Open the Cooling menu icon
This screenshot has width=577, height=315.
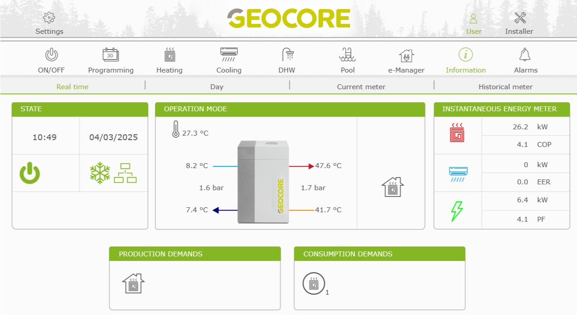click(229, 55)
